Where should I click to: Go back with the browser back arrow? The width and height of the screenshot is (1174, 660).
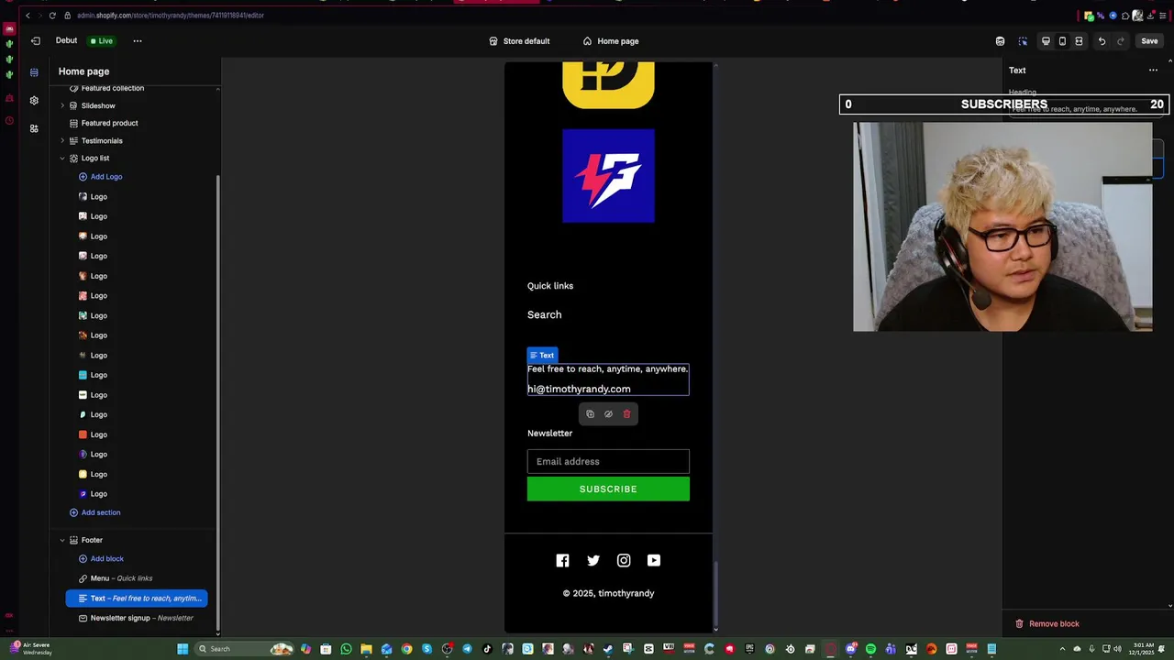tap(28, 16)
